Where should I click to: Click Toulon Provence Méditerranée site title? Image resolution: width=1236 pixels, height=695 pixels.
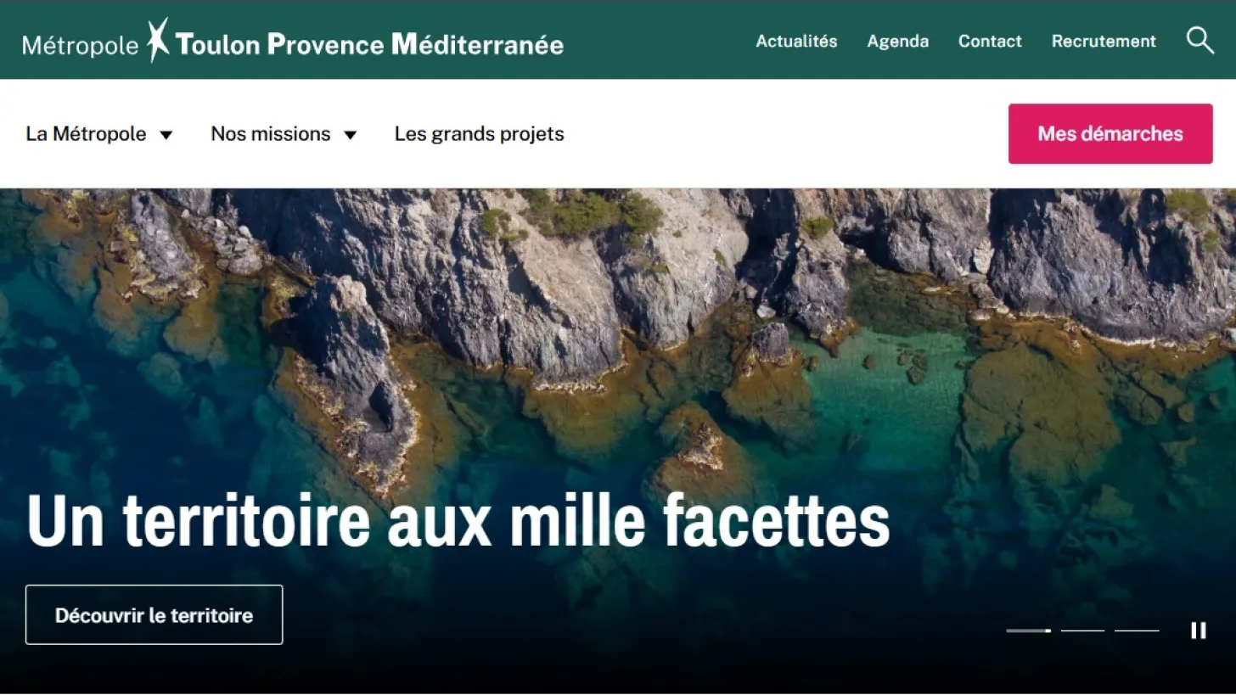coord(369,44)
